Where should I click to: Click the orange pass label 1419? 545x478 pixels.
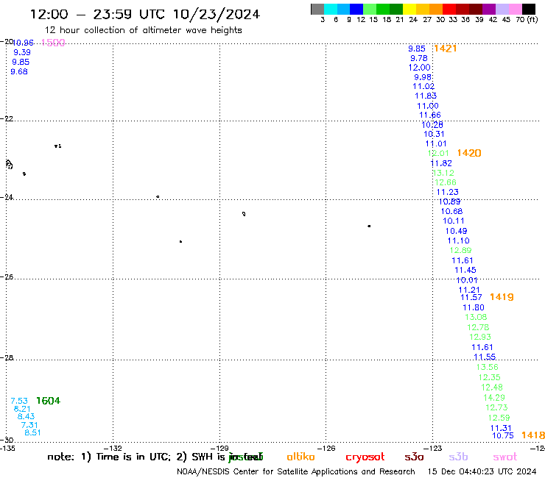[x=502, y=297]
